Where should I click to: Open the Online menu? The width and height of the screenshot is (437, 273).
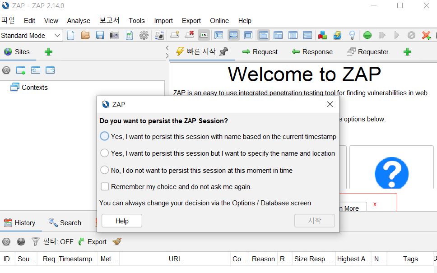[219, 21]
